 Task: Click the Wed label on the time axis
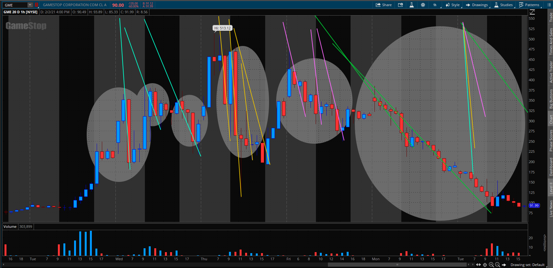[119, 259]
